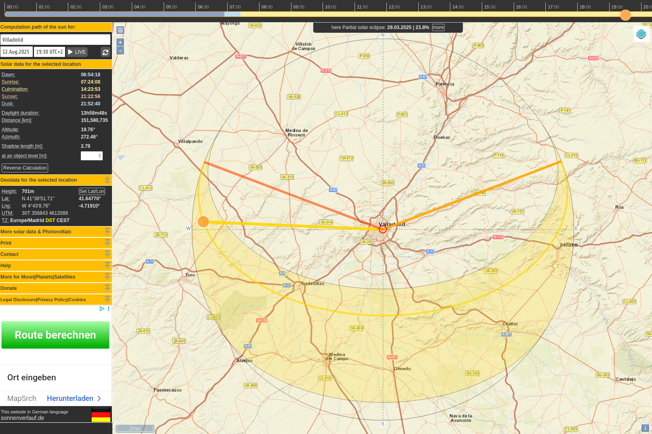This screenshot has height=434, width=652.
Task: Expand More solar data & Photovoltaic section
Action: point(107,231)
